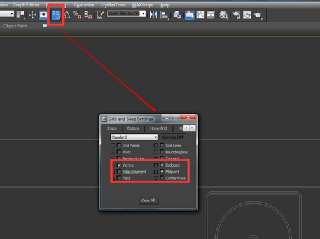Toggle the Angle Snap icon

[x=67, y=15]
